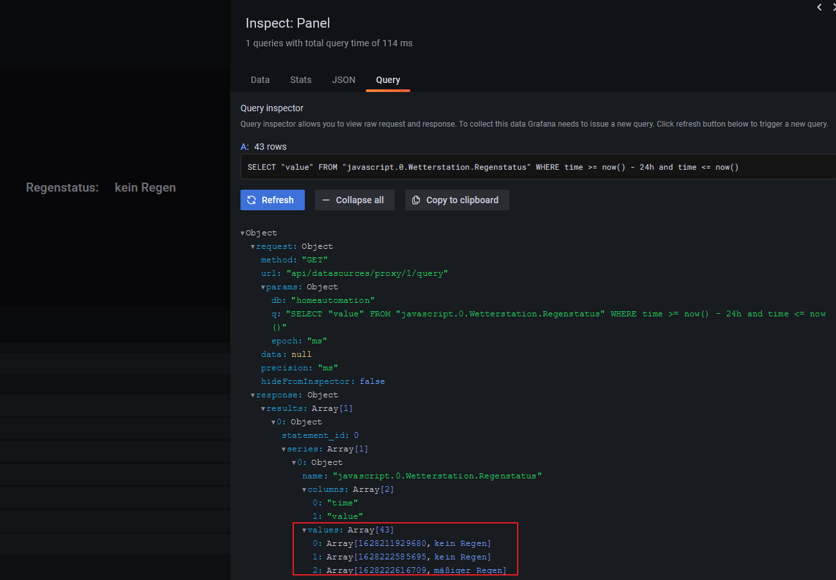
Task: Click Collapse all button
Action: point(354,200)
